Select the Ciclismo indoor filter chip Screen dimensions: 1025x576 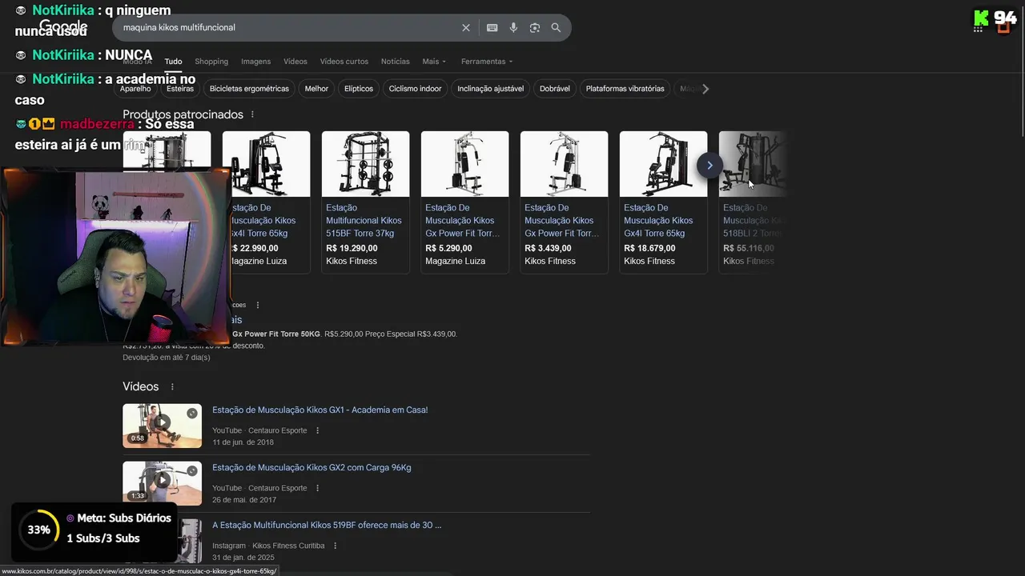point(415,89)
